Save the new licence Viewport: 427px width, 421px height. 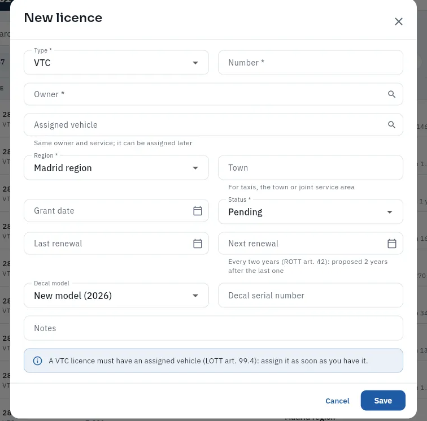pyautogui.click(x=383, y=401)
